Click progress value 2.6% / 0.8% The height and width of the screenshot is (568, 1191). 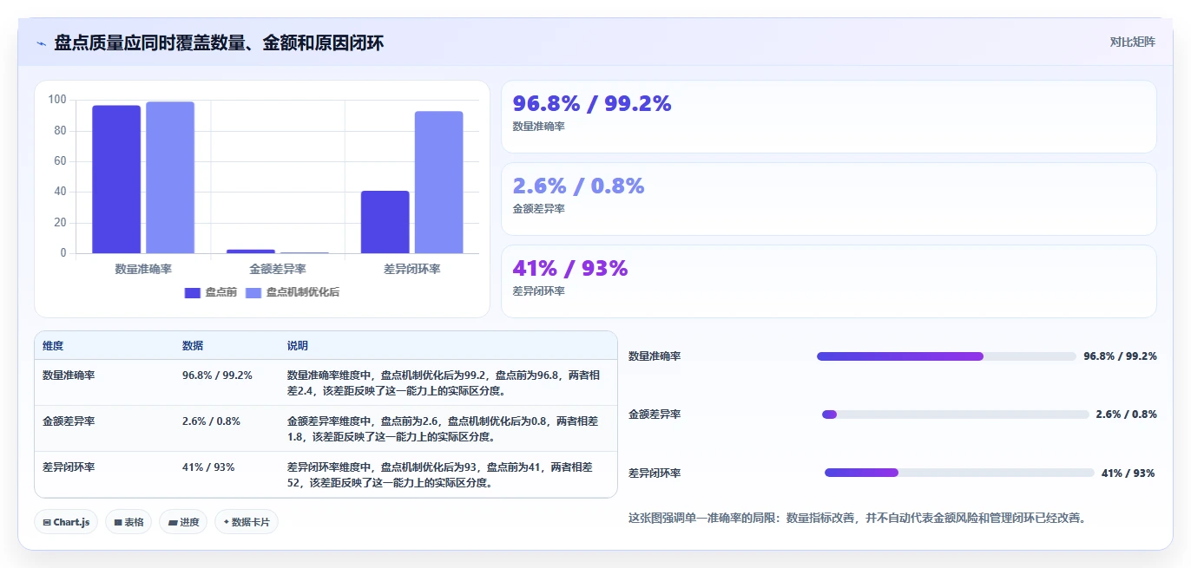(x=1126, y=415)
